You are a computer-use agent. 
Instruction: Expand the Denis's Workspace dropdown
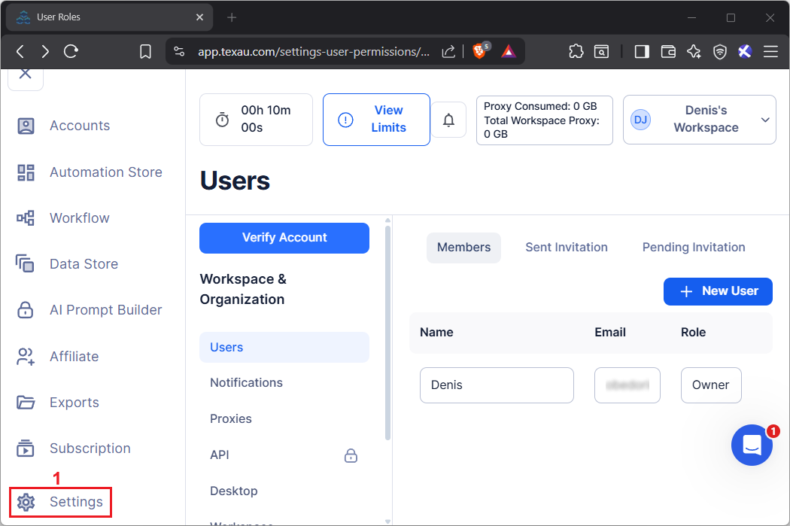pos(765,120)
